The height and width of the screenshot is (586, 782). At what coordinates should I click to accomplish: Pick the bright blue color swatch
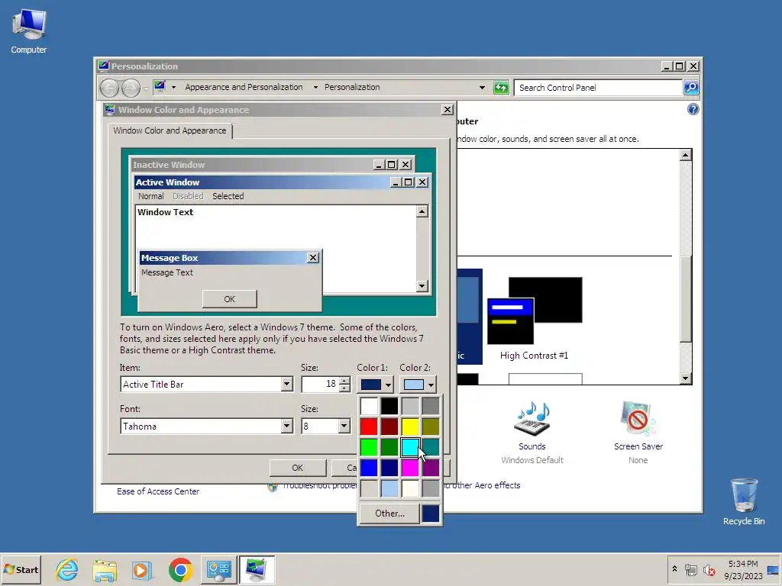click(369, 468)
